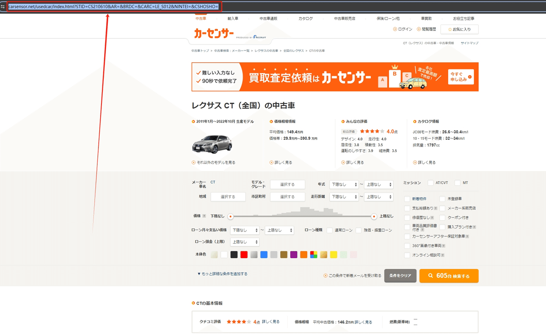Click the 条件をクリア button

pos(400,275)
